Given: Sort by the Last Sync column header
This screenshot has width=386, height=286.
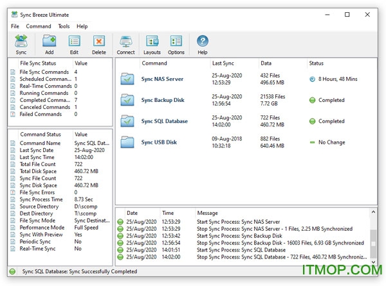Looking at the screenshot, I should (234, 63).
